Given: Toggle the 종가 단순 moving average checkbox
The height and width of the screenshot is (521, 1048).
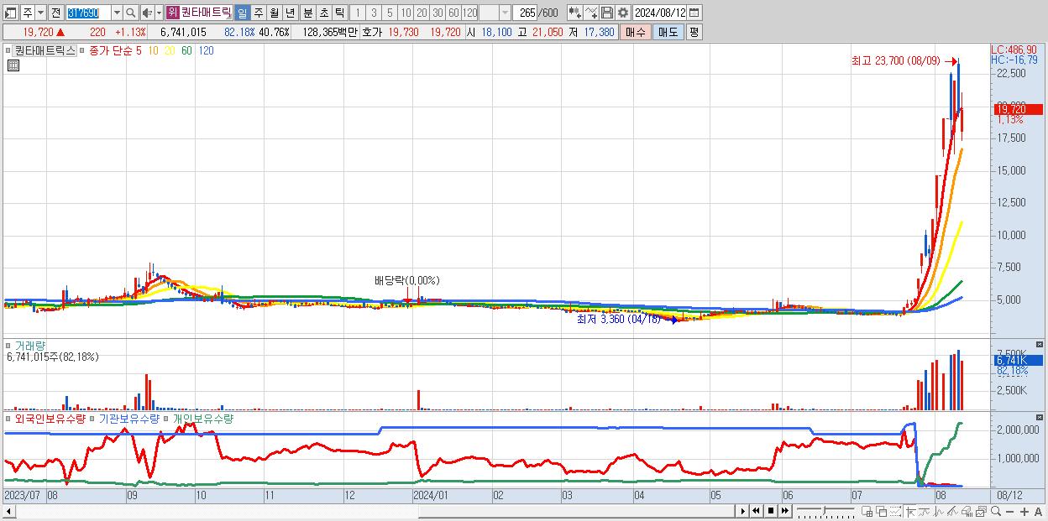Looking at the screenshot, I should [82, 50].
